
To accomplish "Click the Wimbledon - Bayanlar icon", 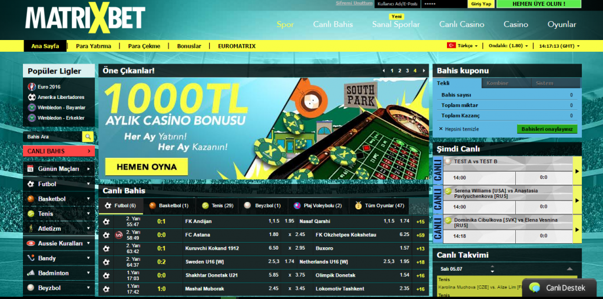I will [x=32, y=108].
